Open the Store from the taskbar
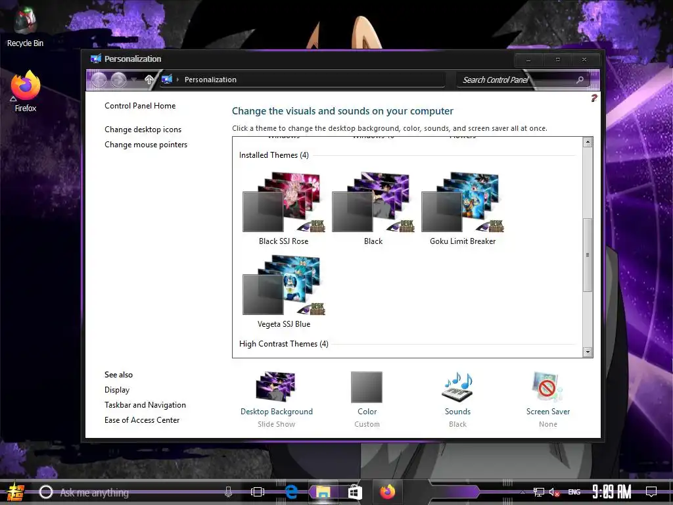Viewport: 673px width, 505px height. tap(355, 492)
